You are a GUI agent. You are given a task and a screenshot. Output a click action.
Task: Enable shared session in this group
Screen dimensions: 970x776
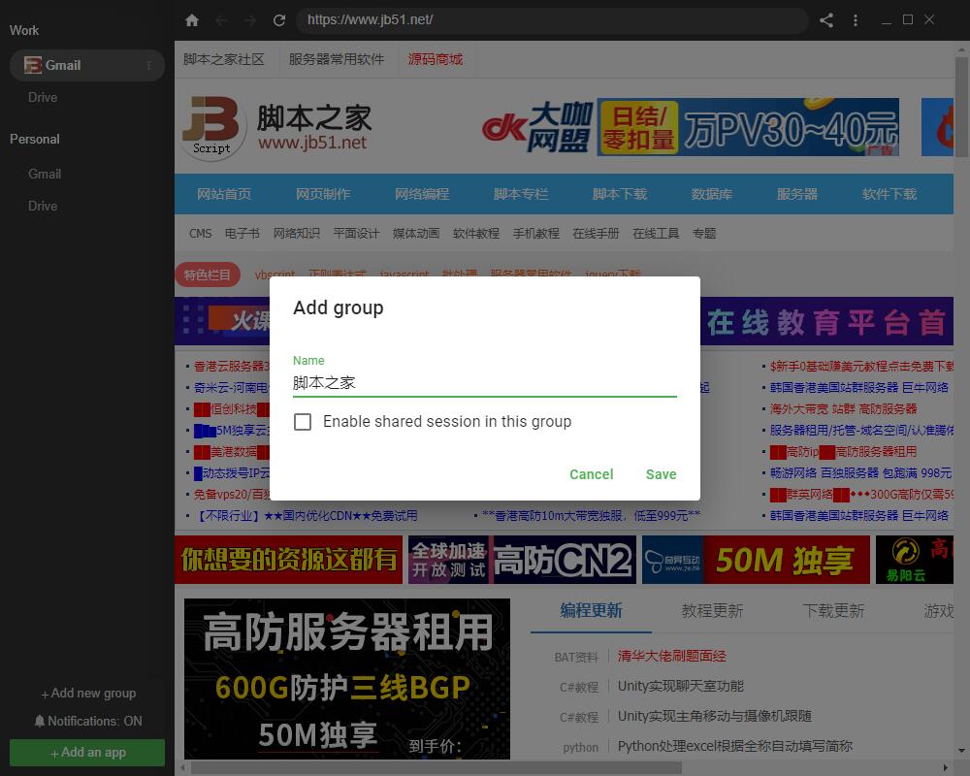(303, 422)
